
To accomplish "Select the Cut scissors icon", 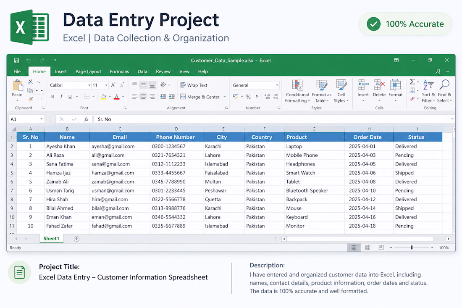I will pyautogui.click(x=30, y=82).
